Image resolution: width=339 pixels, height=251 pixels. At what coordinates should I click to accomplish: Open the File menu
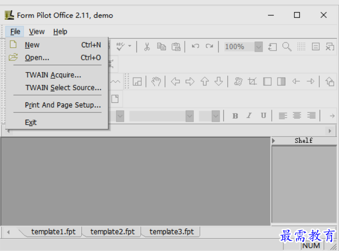(15, 32)
